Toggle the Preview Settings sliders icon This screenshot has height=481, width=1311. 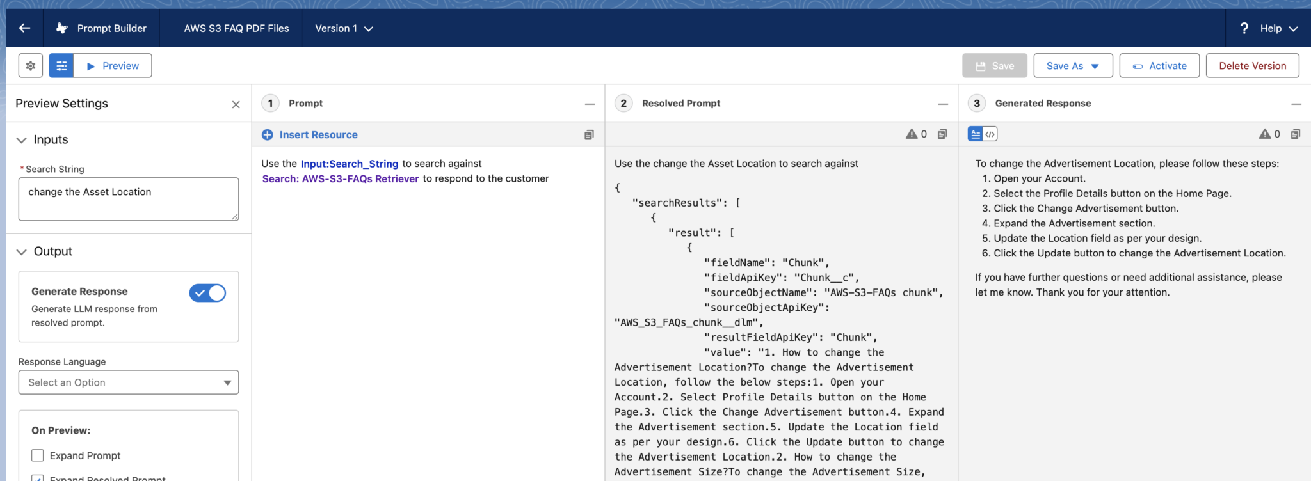(x=61, y=66)
